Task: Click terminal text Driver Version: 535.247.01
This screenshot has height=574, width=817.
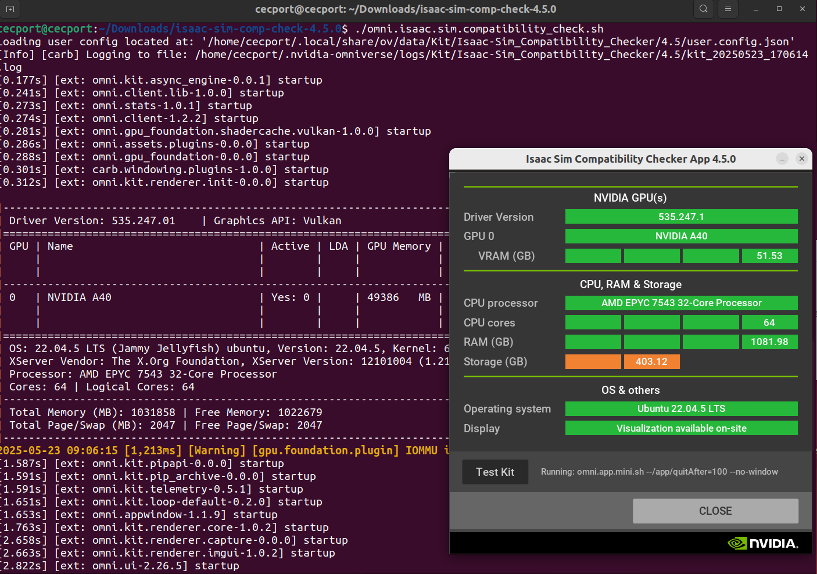Action: pyautogui.click(x=92, y=220)
